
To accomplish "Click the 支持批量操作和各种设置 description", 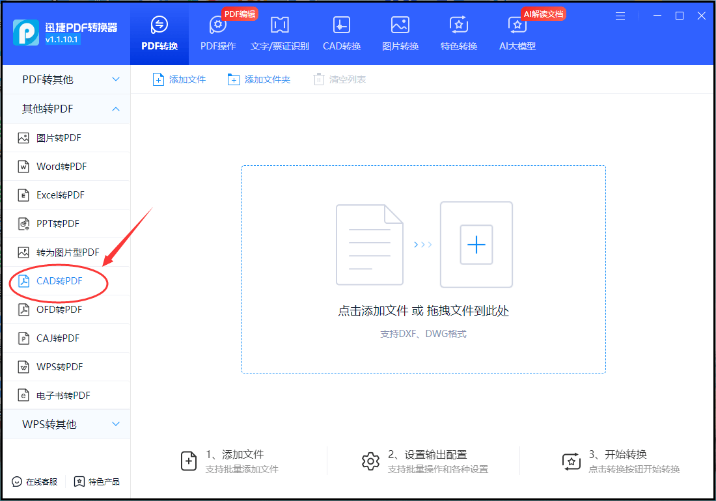I will click(438, 469).
